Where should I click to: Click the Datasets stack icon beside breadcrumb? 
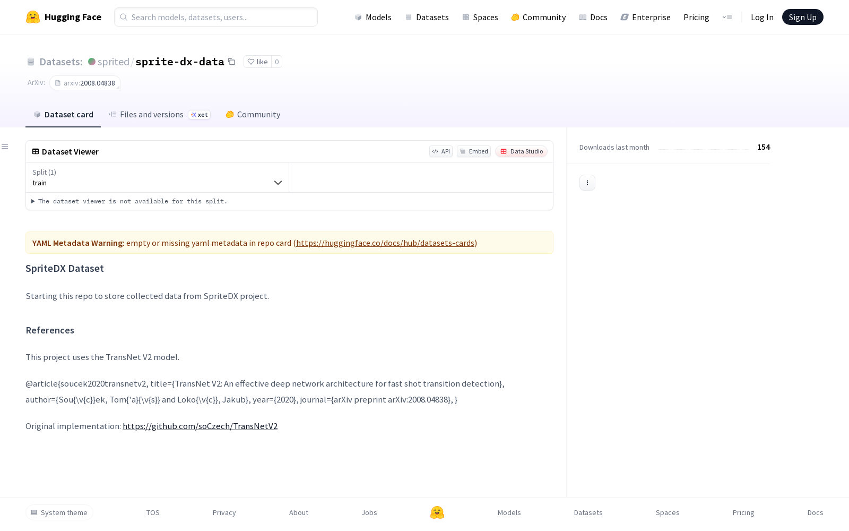(31, 62)
